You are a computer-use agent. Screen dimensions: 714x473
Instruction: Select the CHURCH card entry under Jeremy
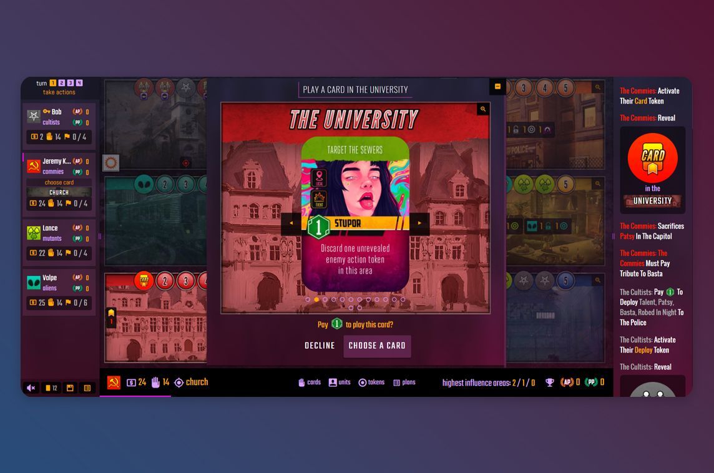(x=59, y=192)
